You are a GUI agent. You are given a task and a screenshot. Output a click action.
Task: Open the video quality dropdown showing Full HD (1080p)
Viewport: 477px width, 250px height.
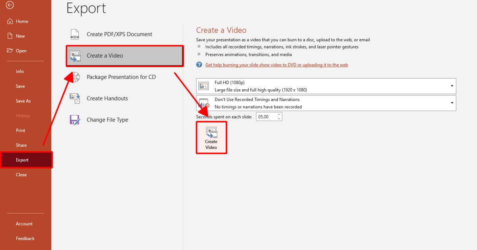452,86
